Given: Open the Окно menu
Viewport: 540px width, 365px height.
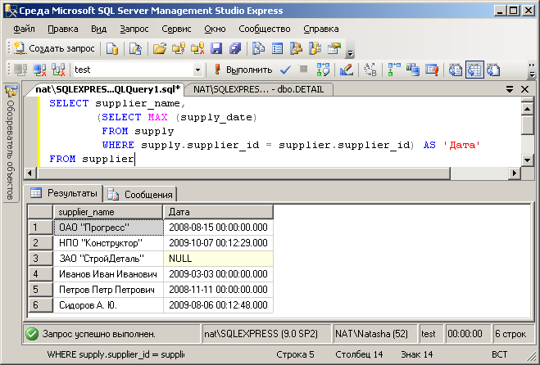Looking at the screenshot, I should 215,29.
